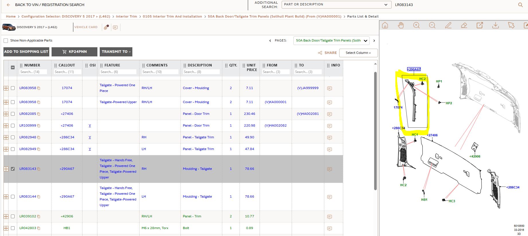Viewport: 528px width, 236px height.
Task: Open (L462) breadcrumb
Action: (105, 17)
